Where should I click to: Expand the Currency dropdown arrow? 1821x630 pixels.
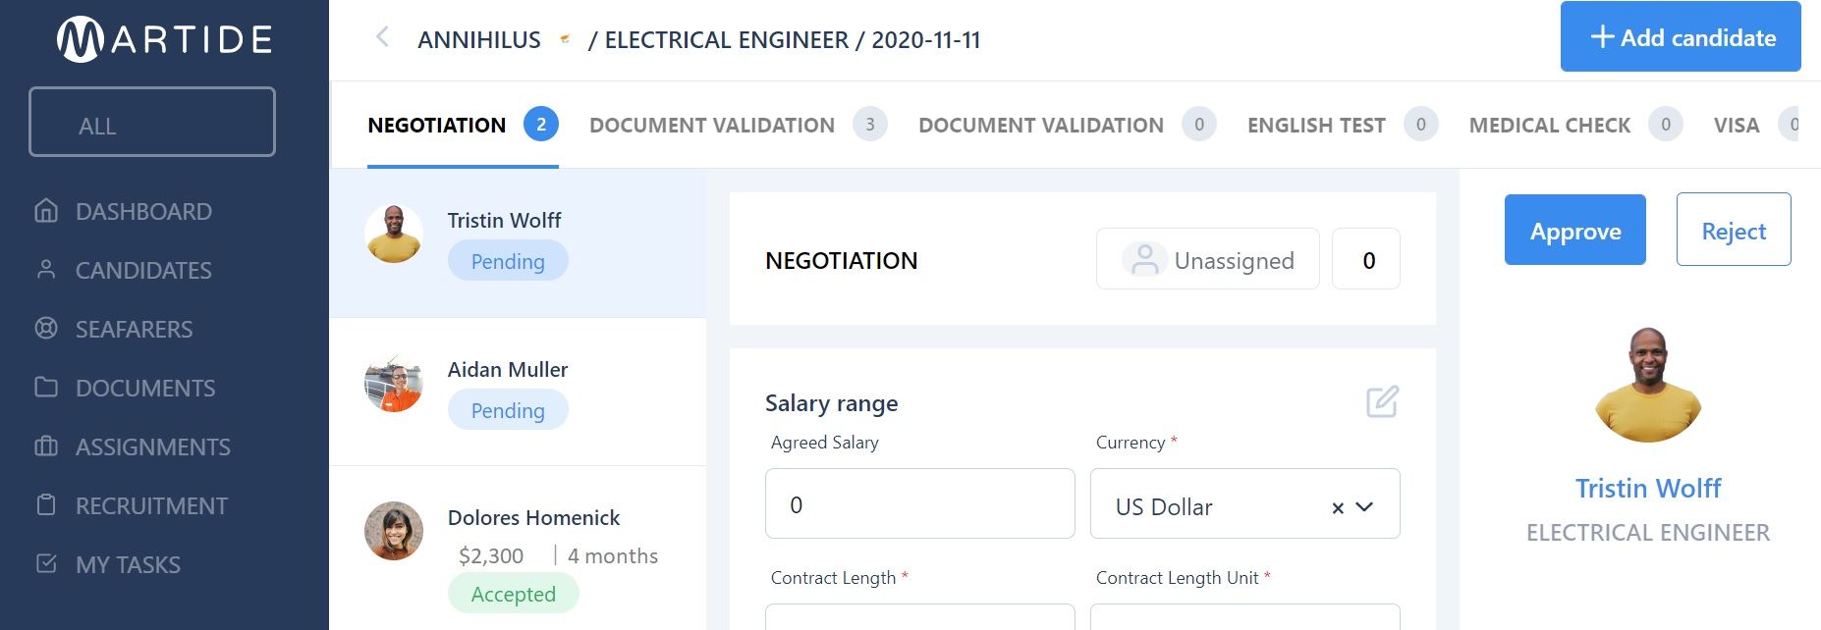point(1364,507)
